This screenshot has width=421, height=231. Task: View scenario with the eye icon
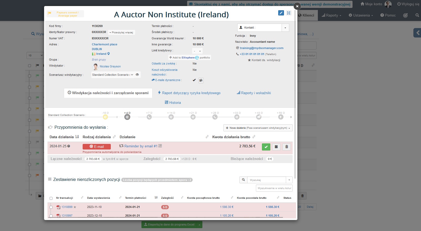[x=137, y=75]
